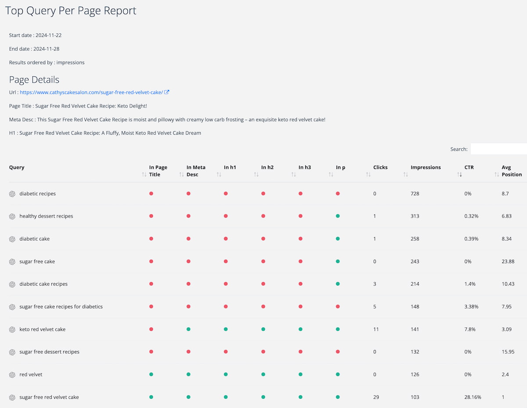Screen dimensions: 527x408
Task: Click the Page Title line text
Action: (x=78, y=106)
